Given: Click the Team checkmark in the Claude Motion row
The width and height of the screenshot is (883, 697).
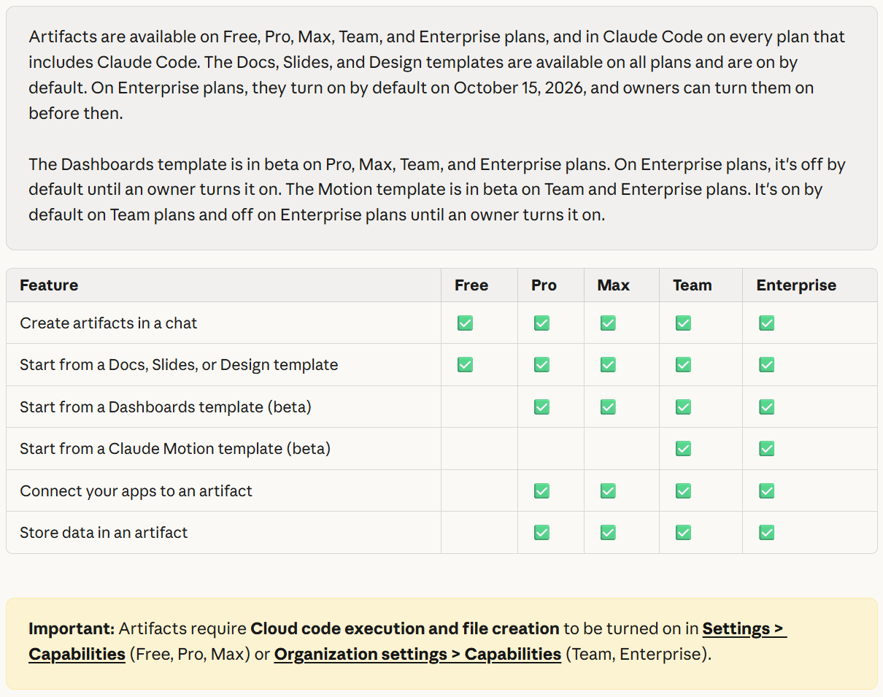Looking at the screenshot, I should [x=683, y=448].
